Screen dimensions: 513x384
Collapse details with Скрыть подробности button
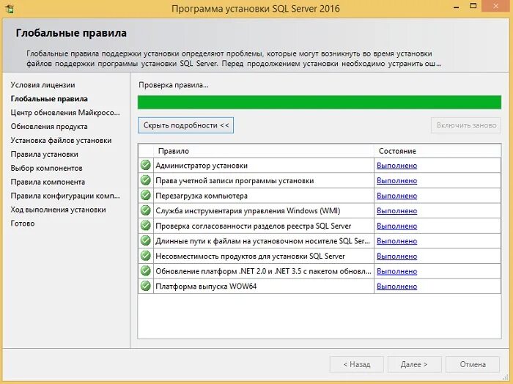[185, 125]
